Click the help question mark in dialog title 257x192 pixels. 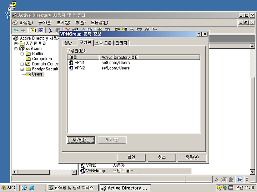click(199, 34)
